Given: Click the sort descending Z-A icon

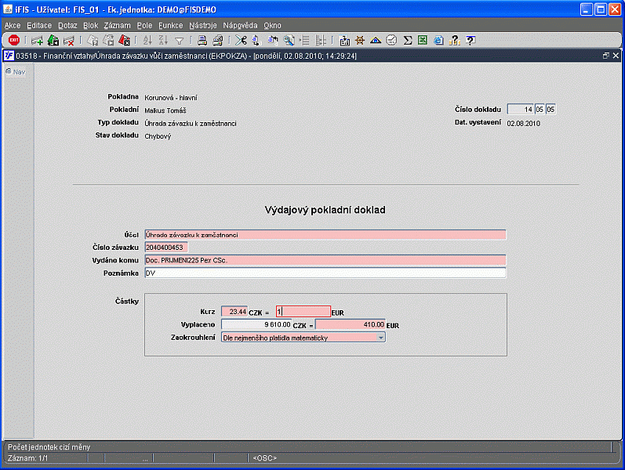Looking at the screenshot, I should coord(163,40).
